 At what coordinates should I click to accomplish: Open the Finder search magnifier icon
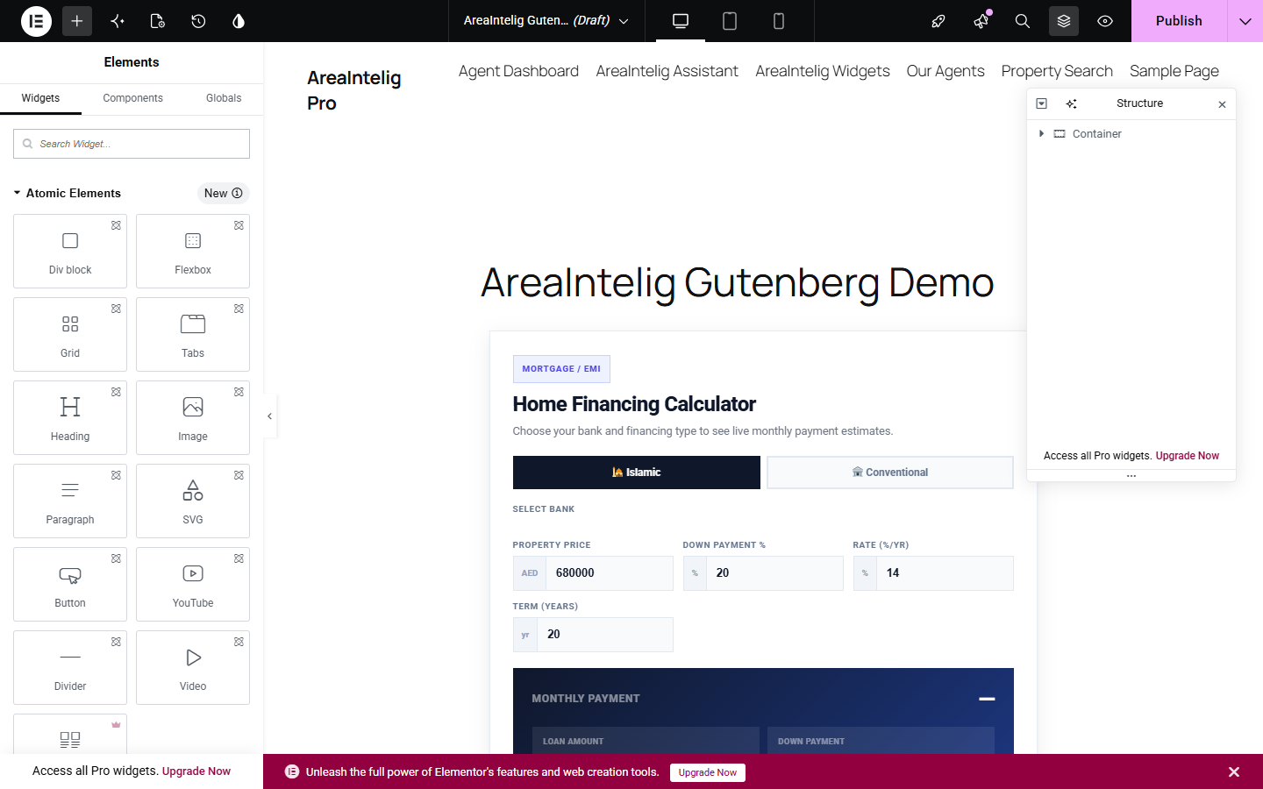pyautogui.click(x=1023, y=21)
